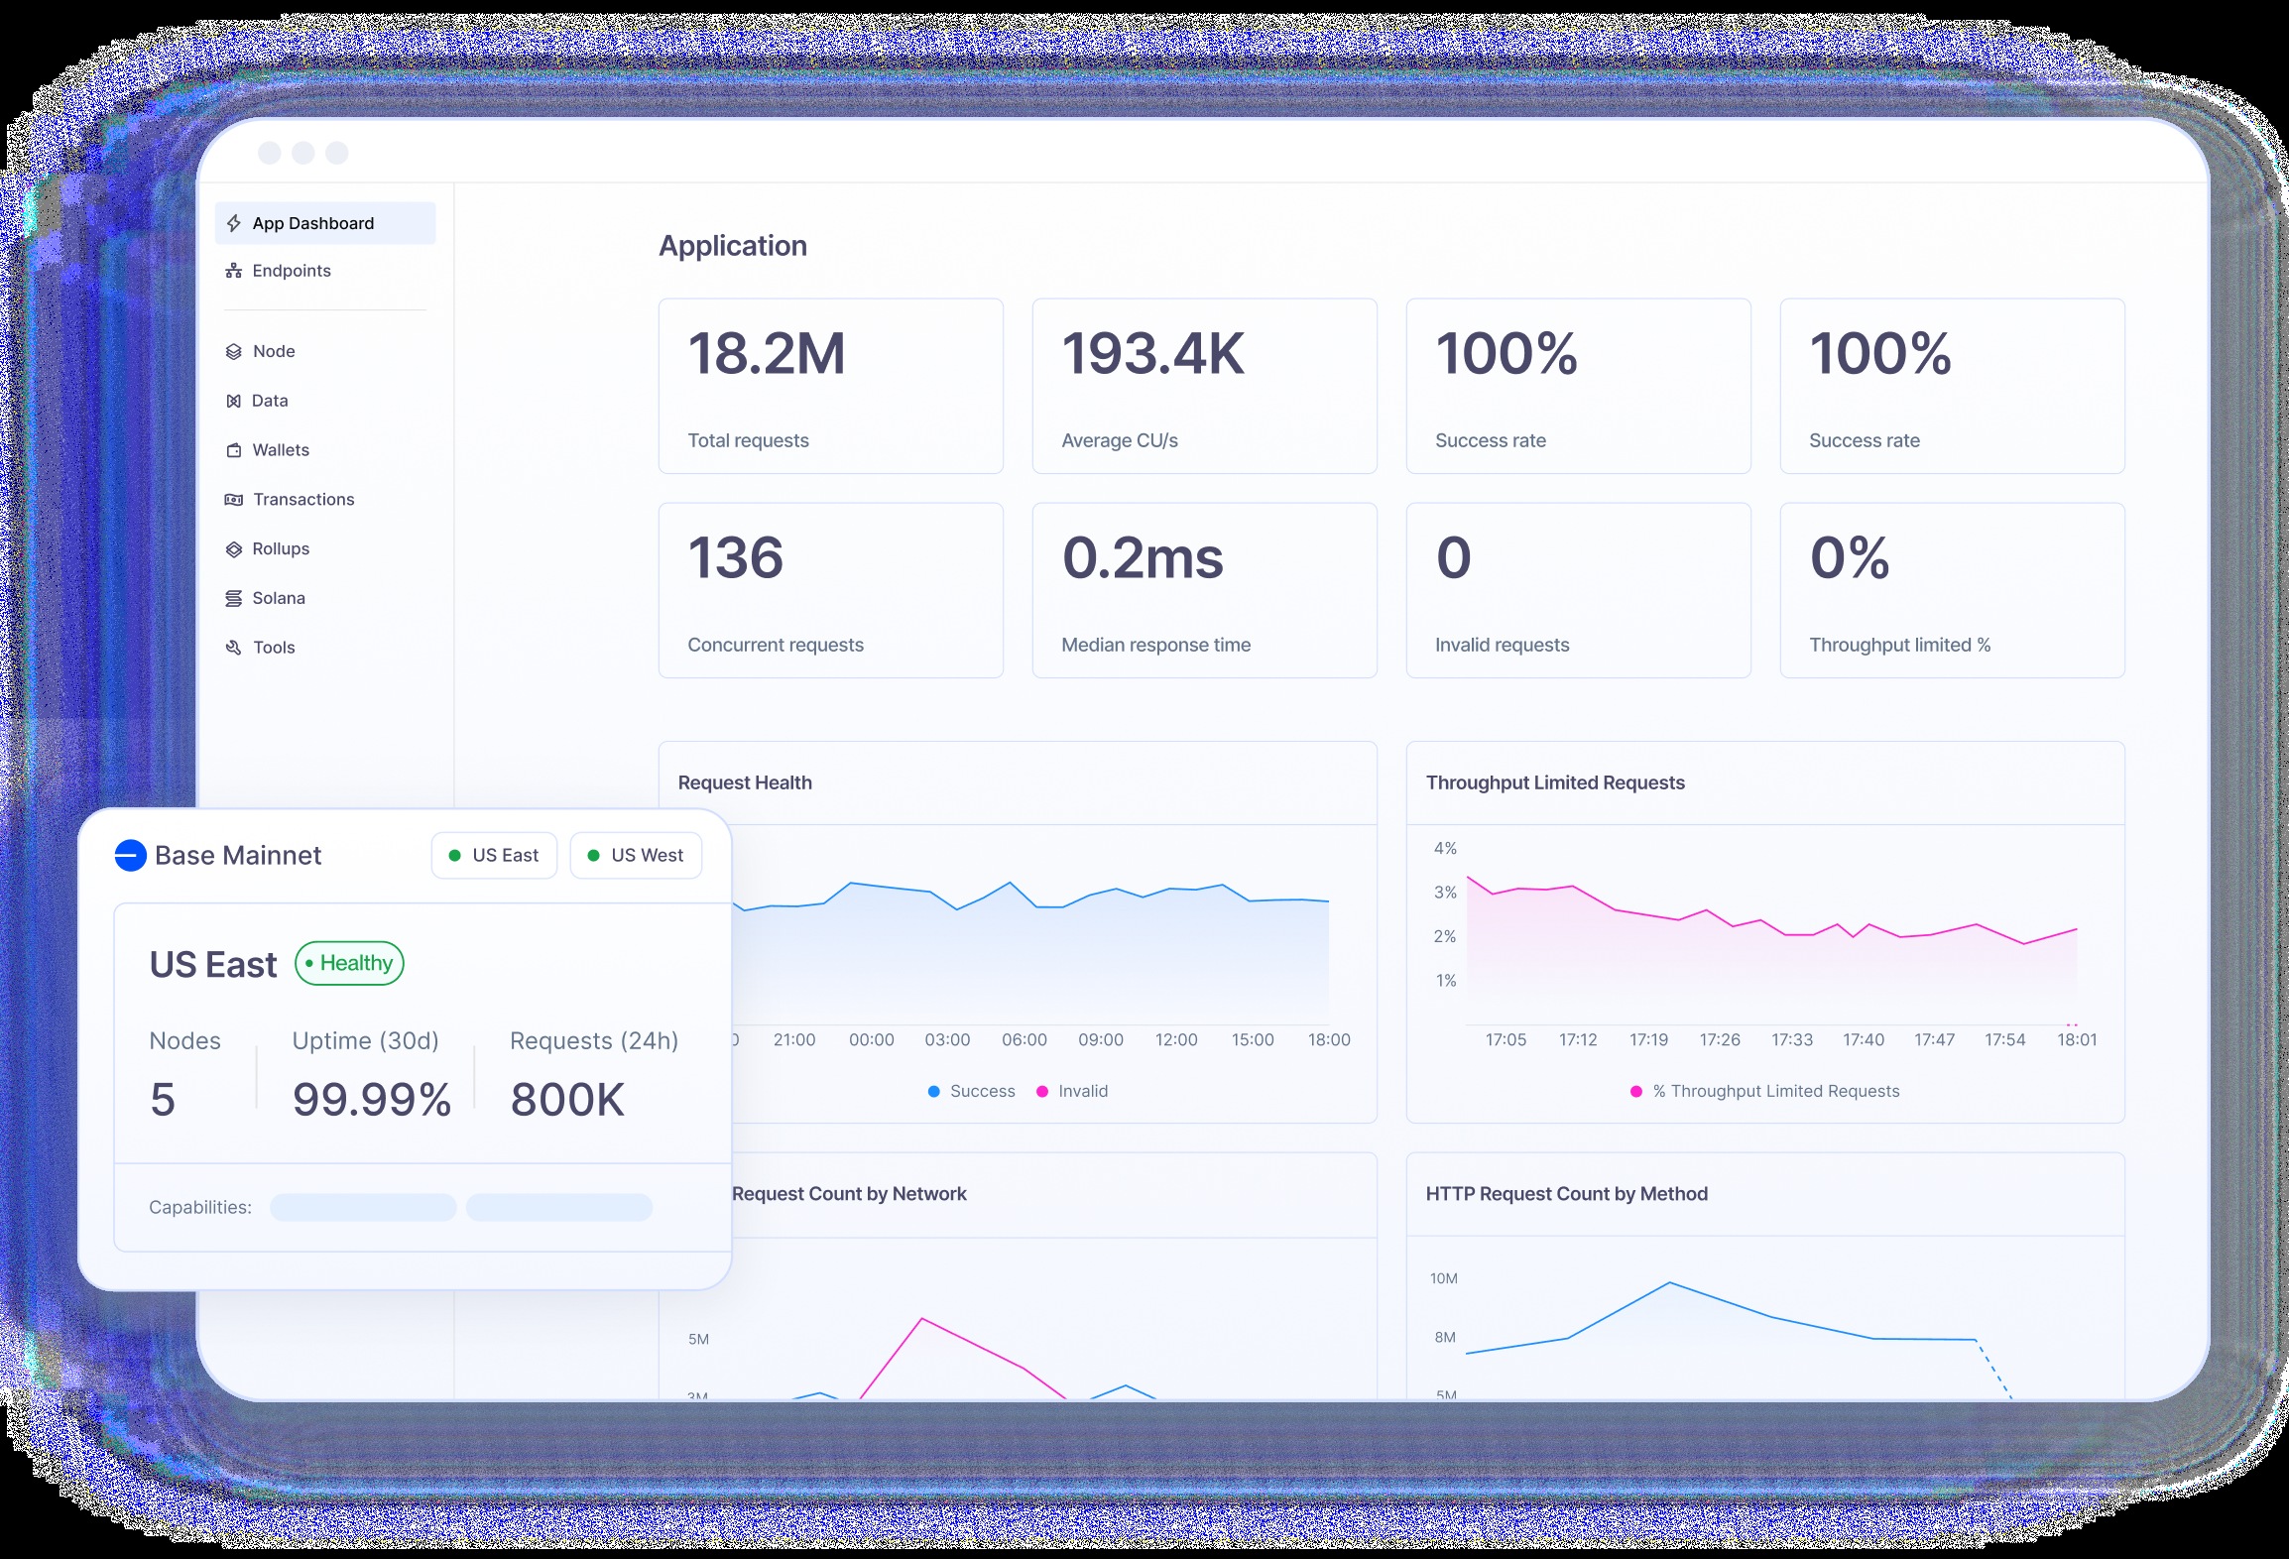Click the Endpoints network icon
Screen dimensions: 2289x1559
coord(234,271)
